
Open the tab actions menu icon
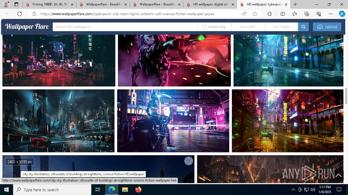pos(16,4)
